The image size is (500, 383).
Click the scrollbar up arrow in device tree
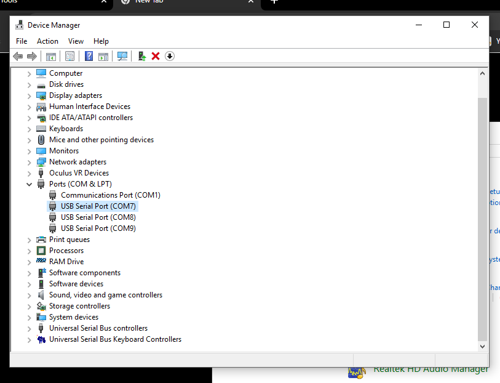[482, 73]
